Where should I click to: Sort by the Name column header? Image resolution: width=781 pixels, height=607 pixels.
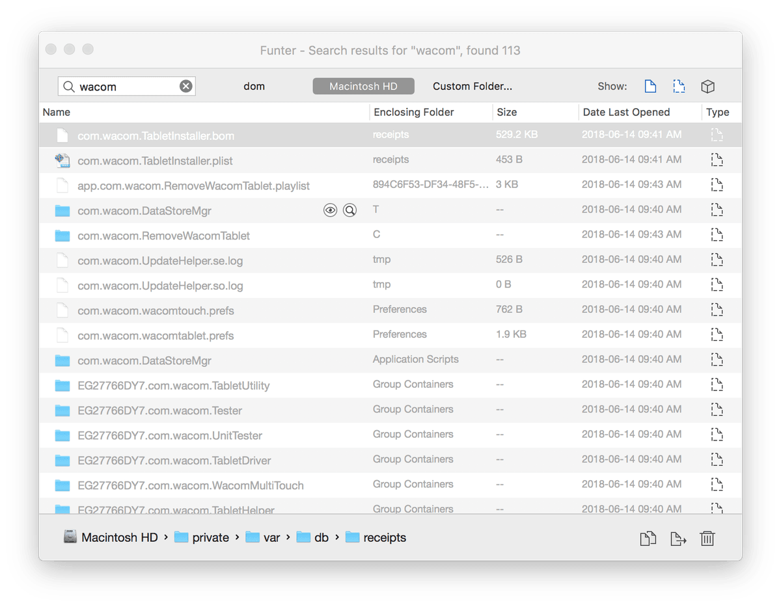57,113
